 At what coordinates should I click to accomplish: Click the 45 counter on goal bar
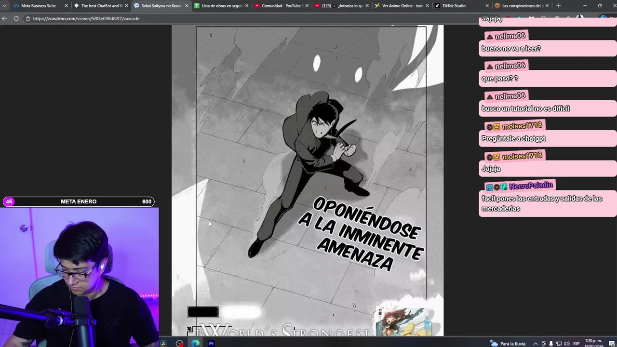coord(9,201)
